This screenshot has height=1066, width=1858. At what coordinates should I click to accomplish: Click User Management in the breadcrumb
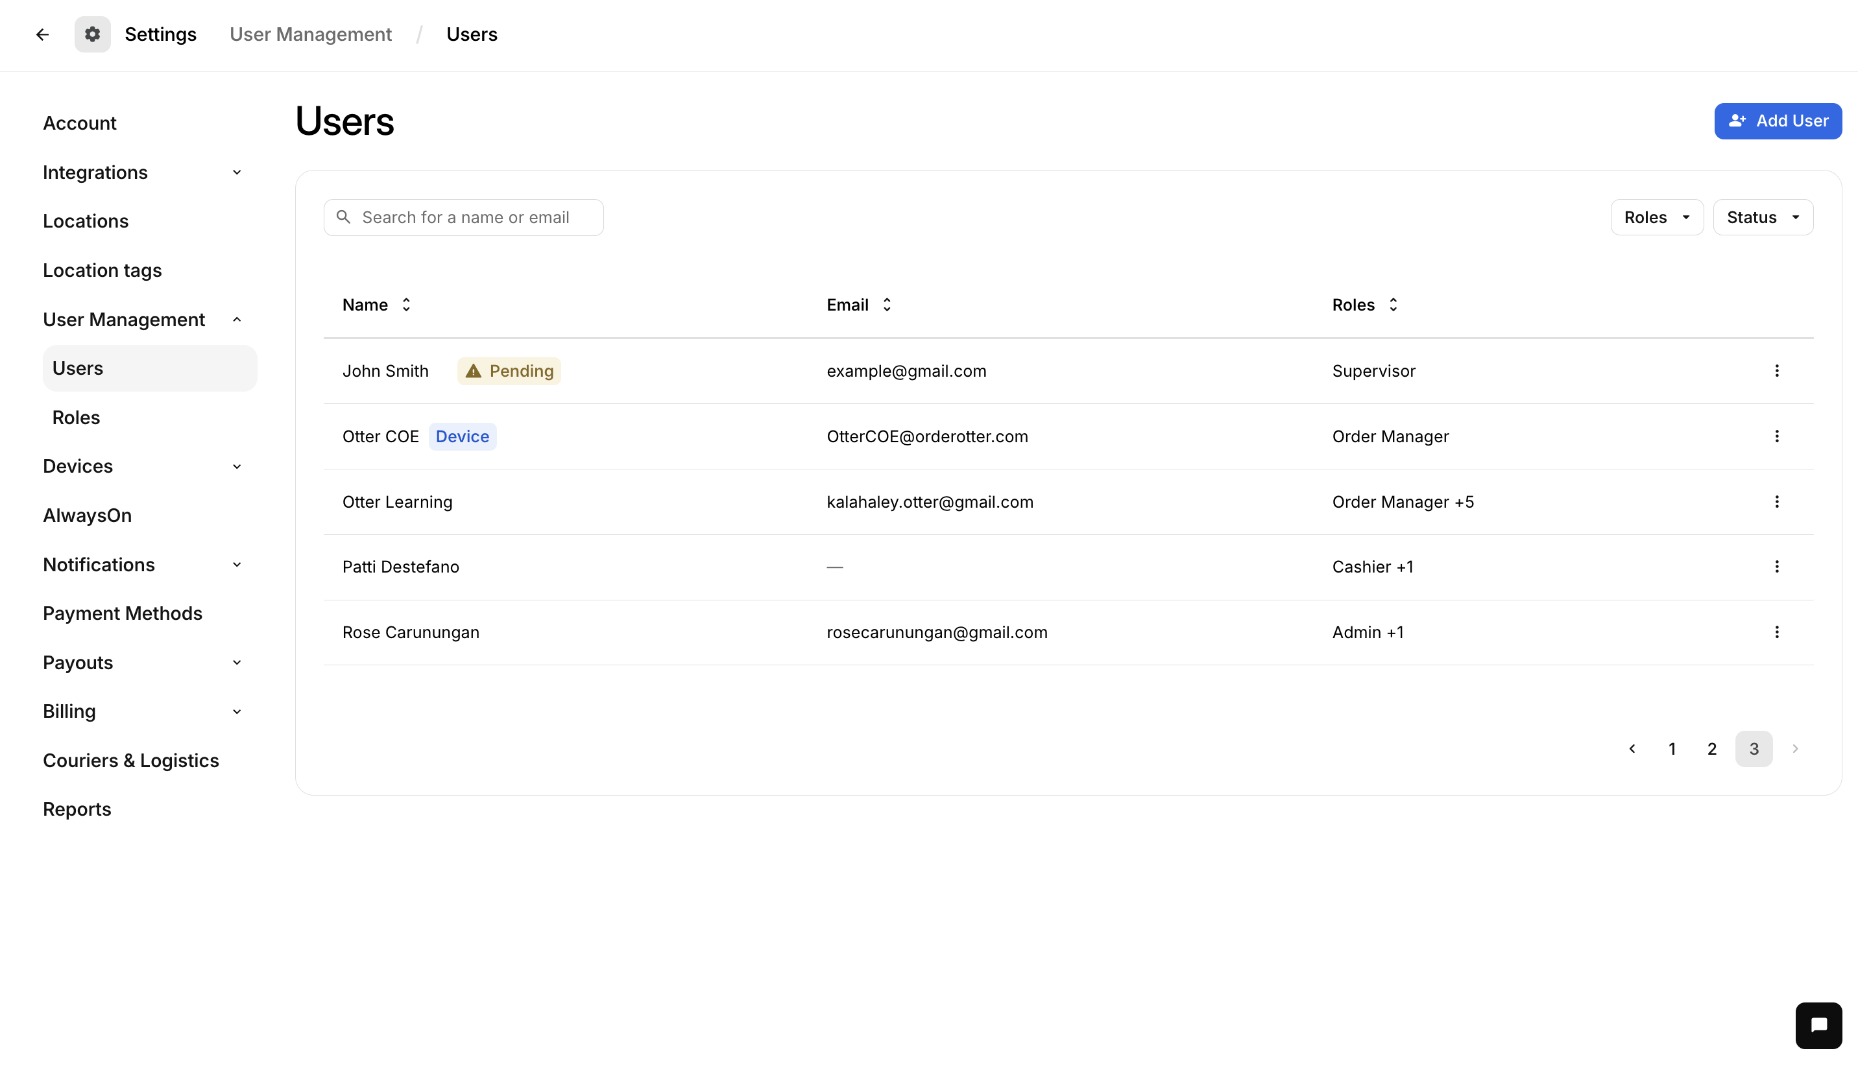coord(311,34)
